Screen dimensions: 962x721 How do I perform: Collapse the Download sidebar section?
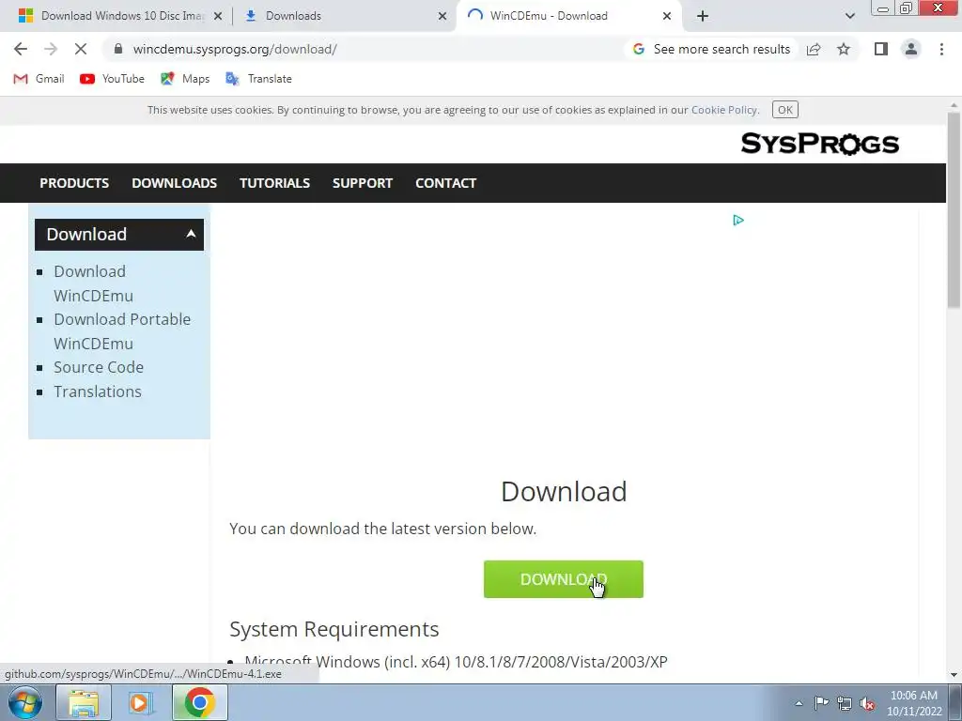pyautogui.click(x=119, y=234)
